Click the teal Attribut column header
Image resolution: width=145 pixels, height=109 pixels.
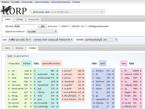point(27,63)
